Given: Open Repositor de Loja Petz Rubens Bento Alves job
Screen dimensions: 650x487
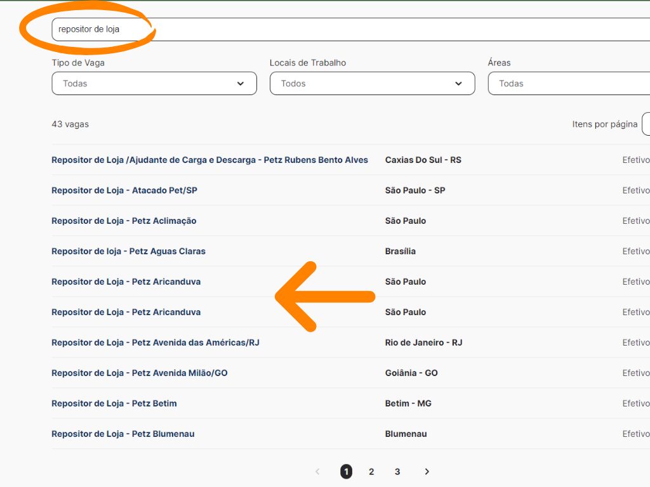Looking at the screenshot, I should coord(209,160).
